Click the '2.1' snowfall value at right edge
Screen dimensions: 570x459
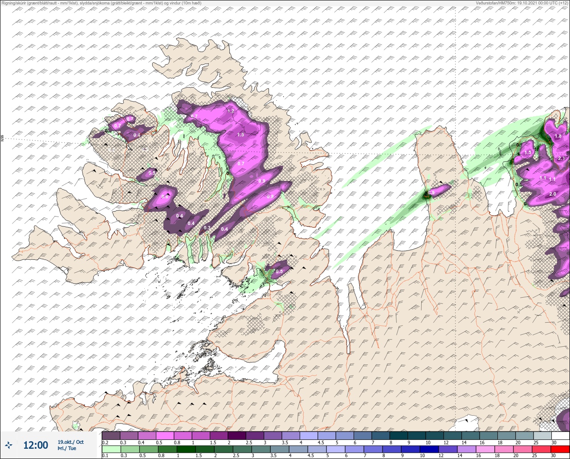click(561, 159)
